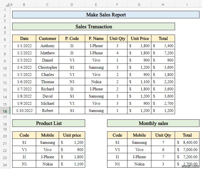Click the Monthly sales heading cell

click(153, 123)
